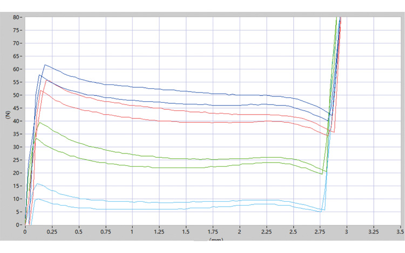Click the peak of the upper green curve
The width and height of the screenshot is (405, 253).
pyautogui.click(x=39, y=123)
